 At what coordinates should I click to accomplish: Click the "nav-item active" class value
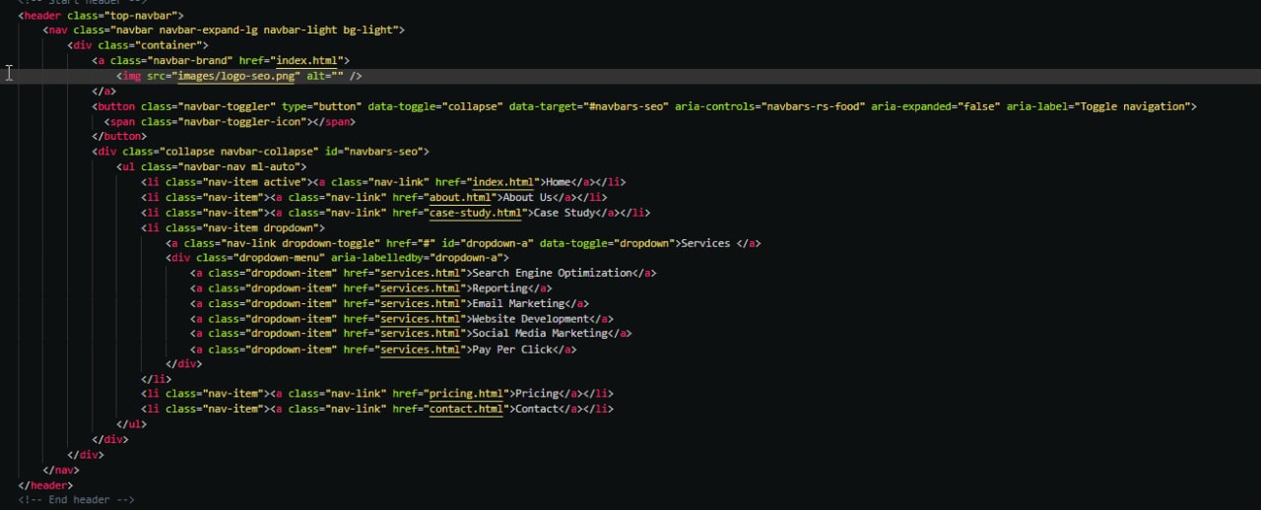(254, 182)
